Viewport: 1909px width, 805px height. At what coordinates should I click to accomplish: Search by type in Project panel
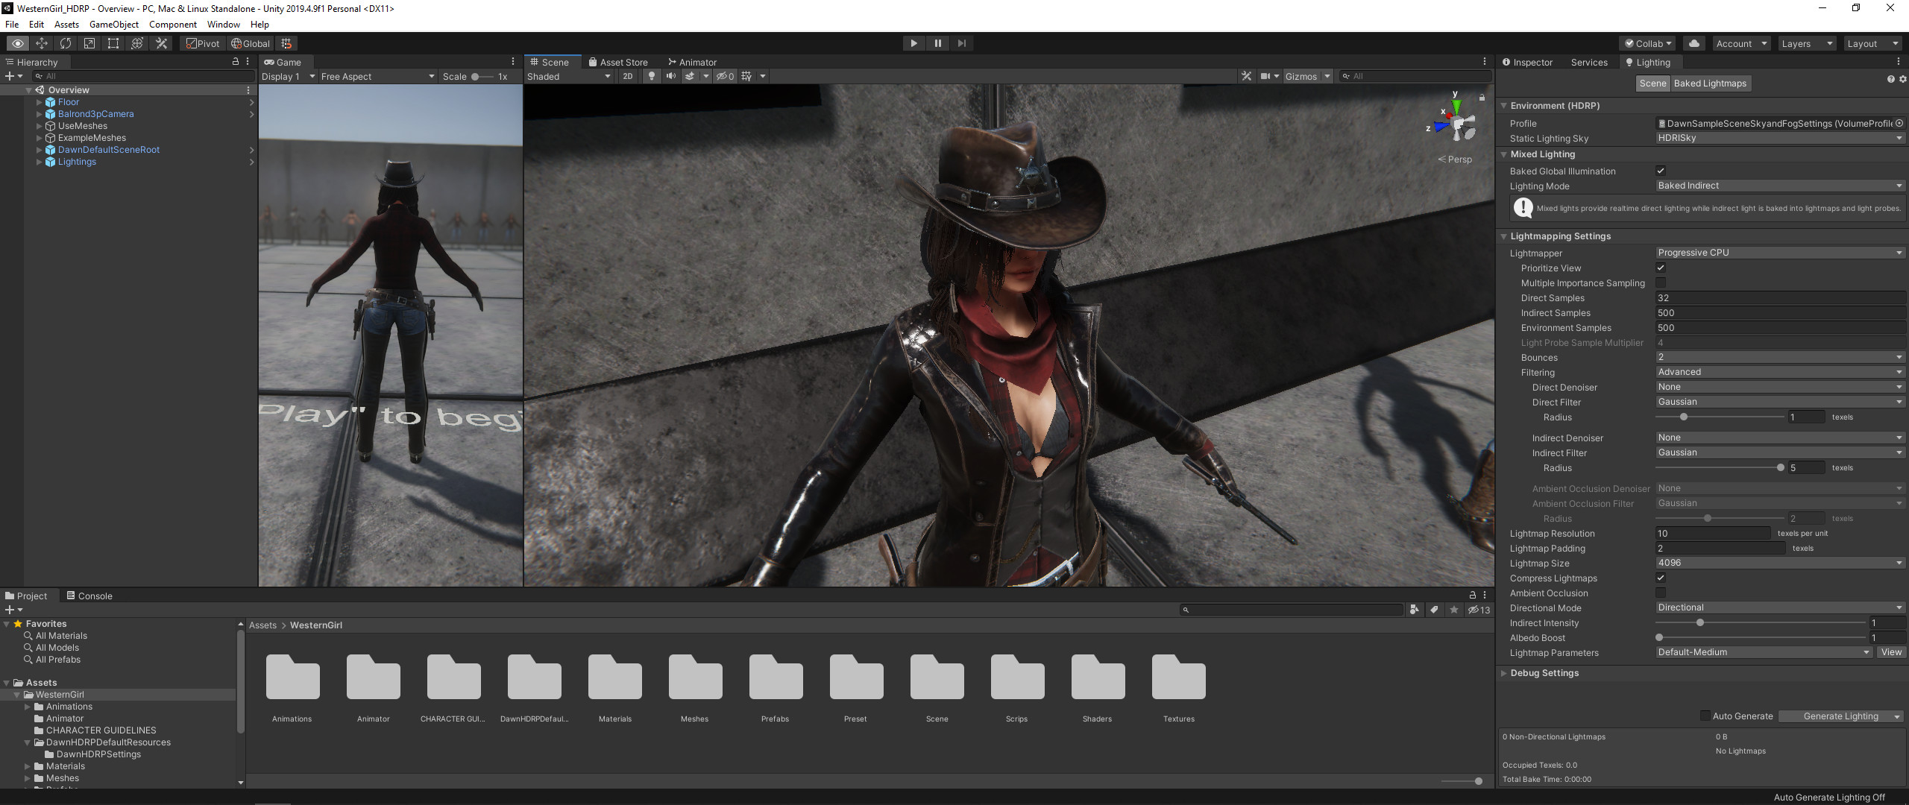1415,610
